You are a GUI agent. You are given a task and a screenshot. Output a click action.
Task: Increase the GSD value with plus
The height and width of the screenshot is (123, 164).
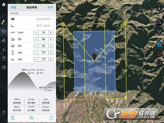tap(51, 33)
